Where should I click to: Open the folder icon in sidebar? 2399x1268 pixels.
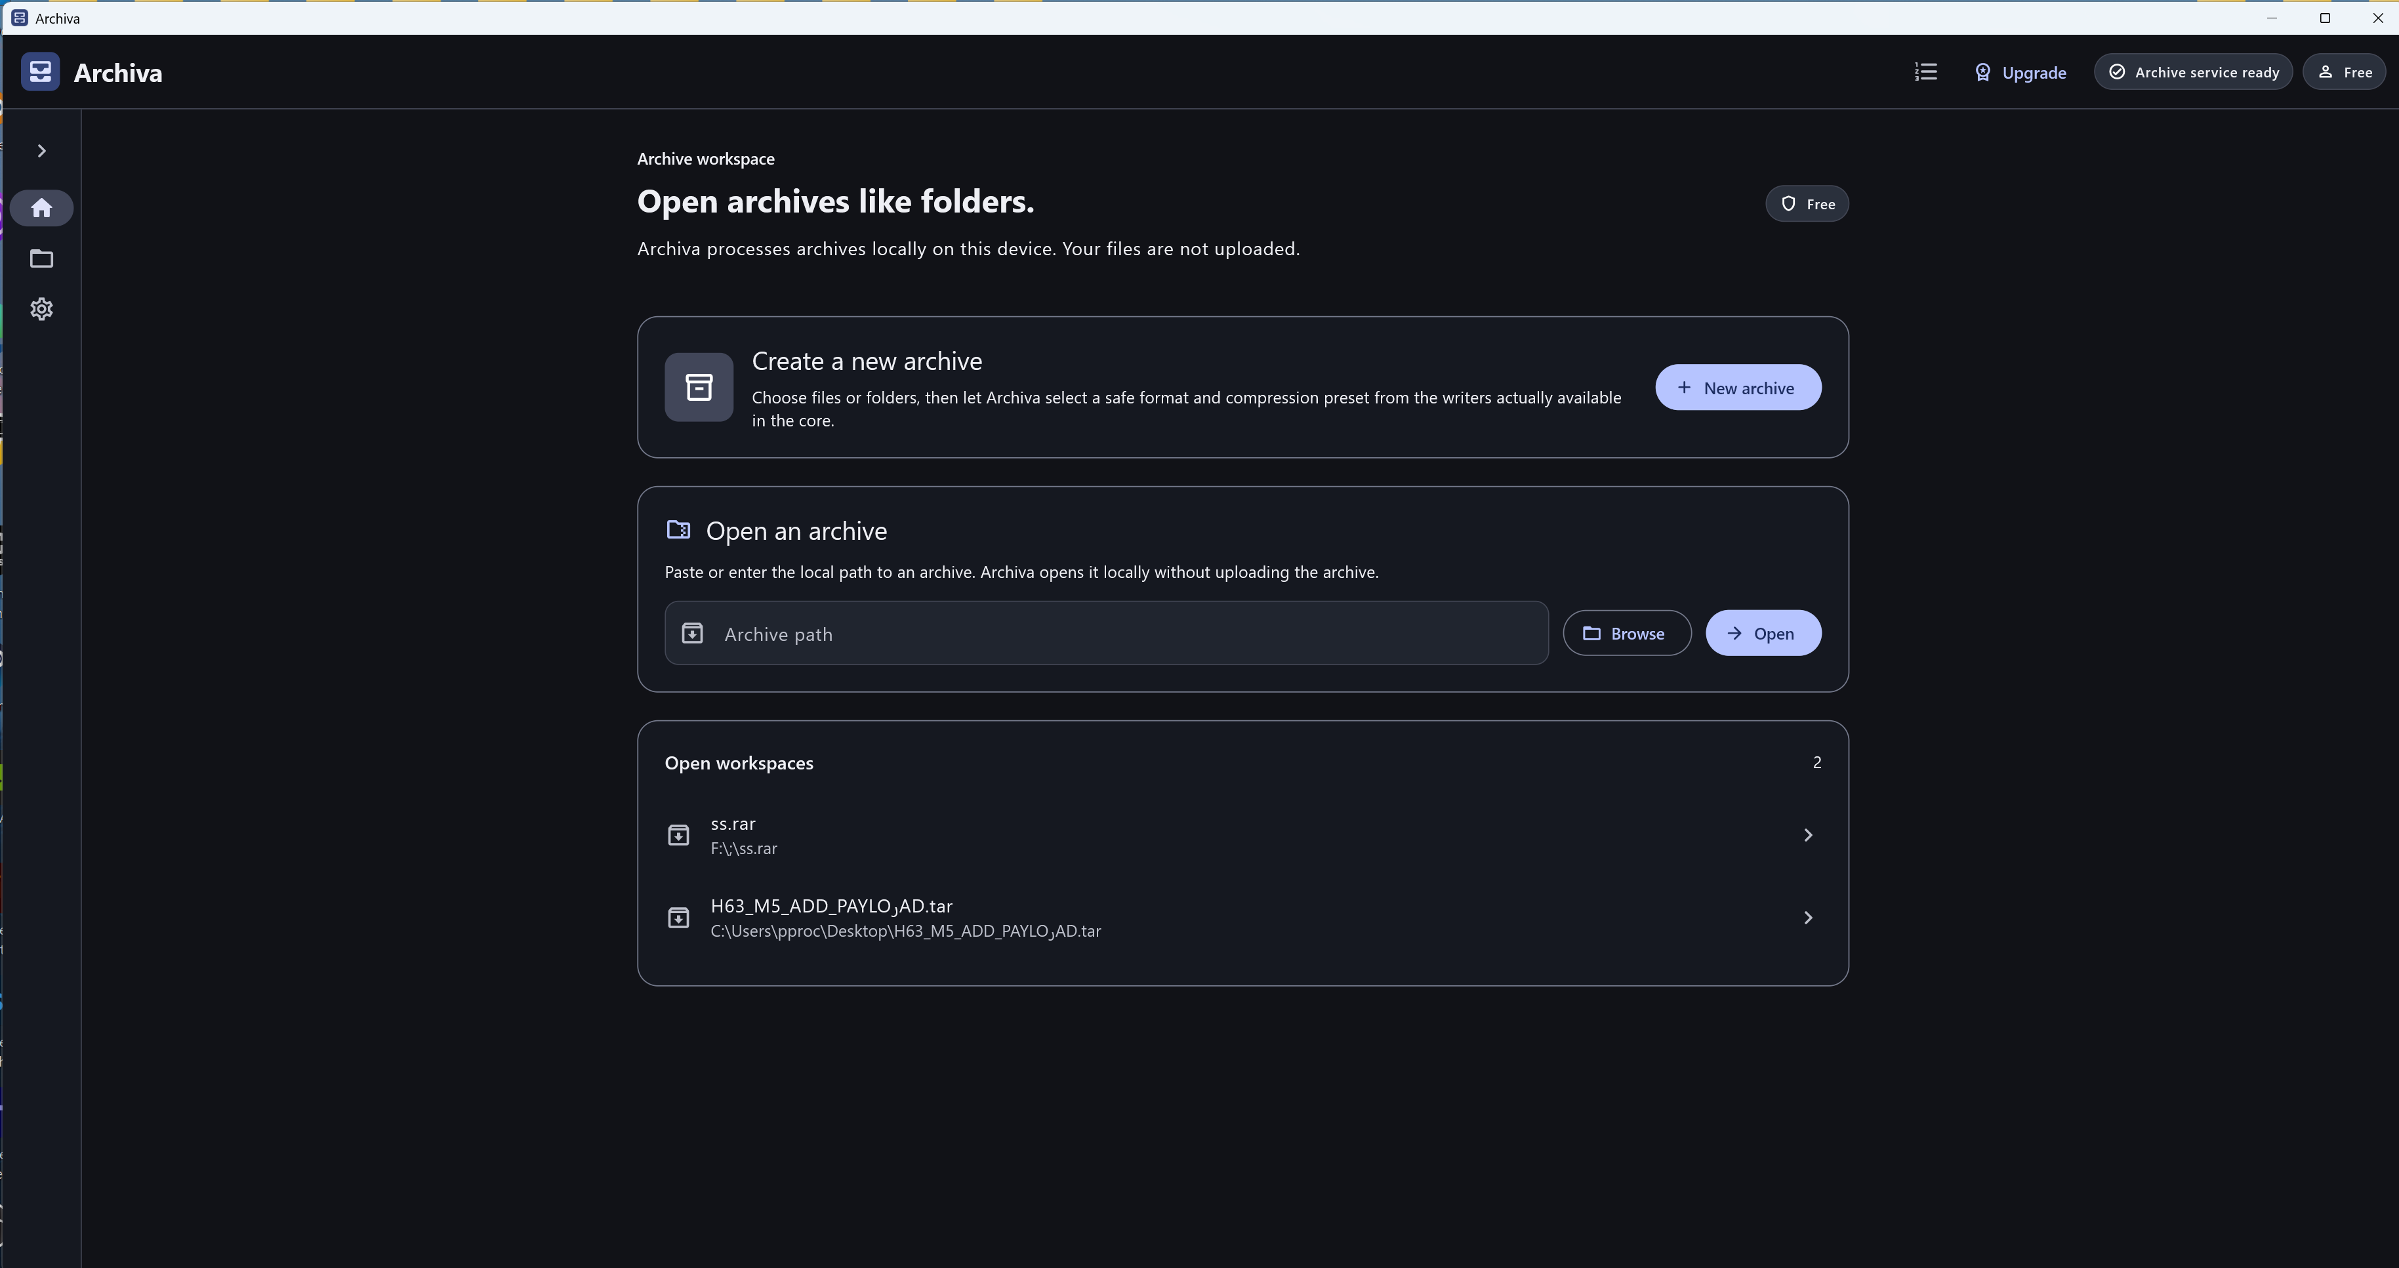tap(41, 259)
